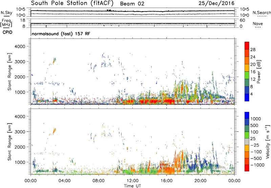Click the red bottom of the Velocity colorbar
This screenshot has height=188, width=271.
click(x=247, y=168)
